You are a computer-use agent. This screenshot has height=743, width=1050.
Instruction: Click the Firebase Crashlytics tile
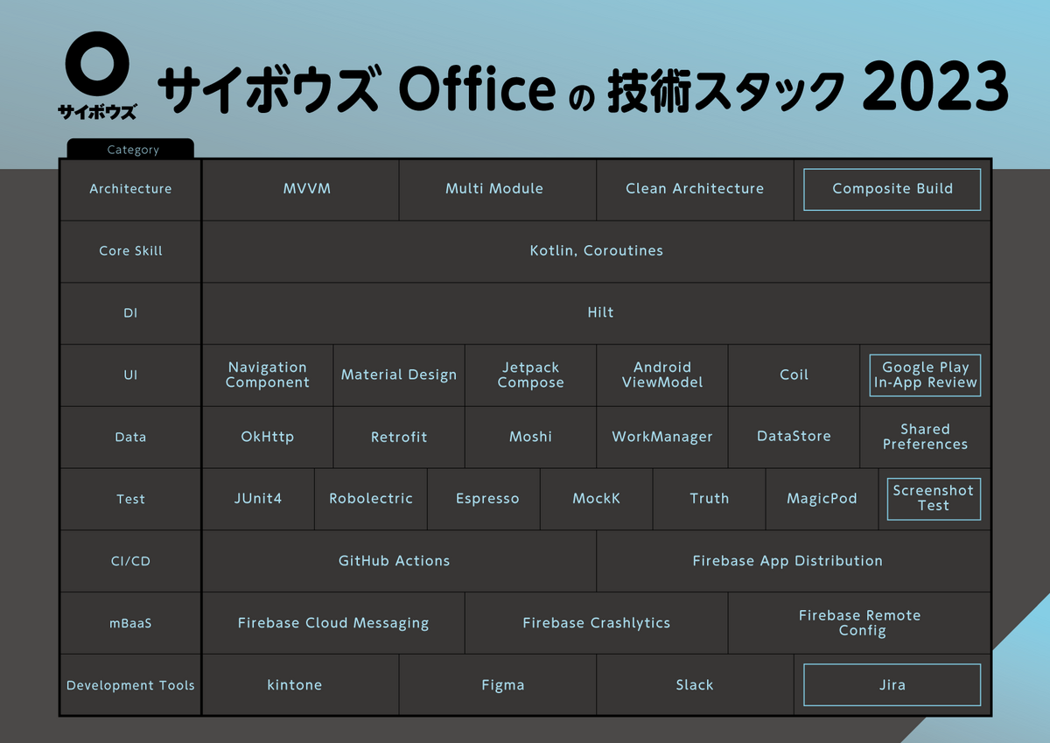(596, 623)
